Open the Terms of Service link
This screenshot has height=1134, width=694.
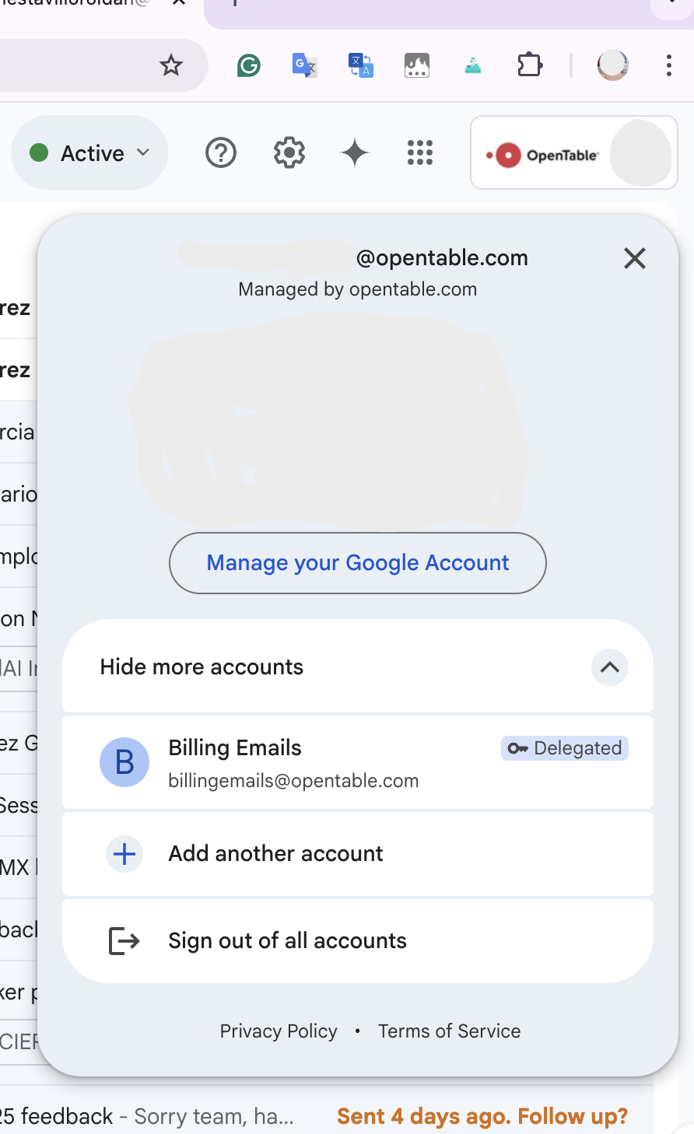(x=450, y=1031)
